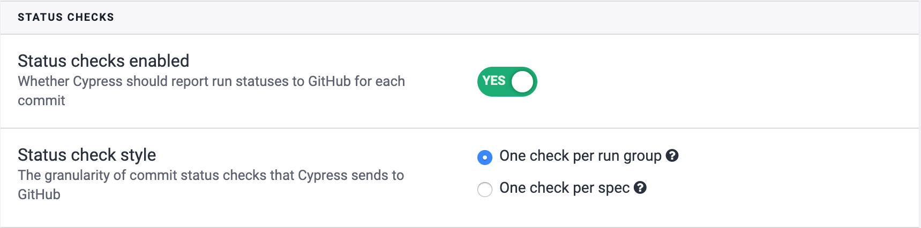Click the "Status checks enabled" heading
The height and width of the screenshot is (228, 921).
[x=103, y=61]
